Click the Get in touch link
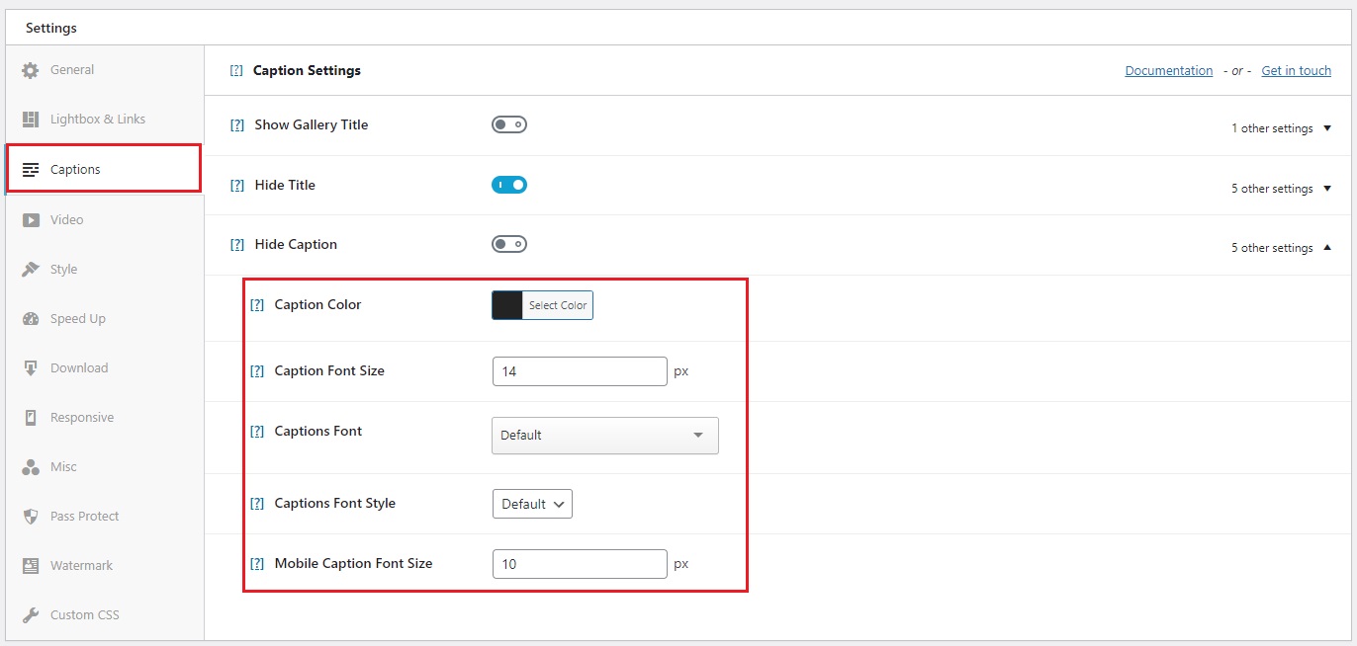Image resolution: width=1357 pixels, height=646 pixels. point(1296,70)
